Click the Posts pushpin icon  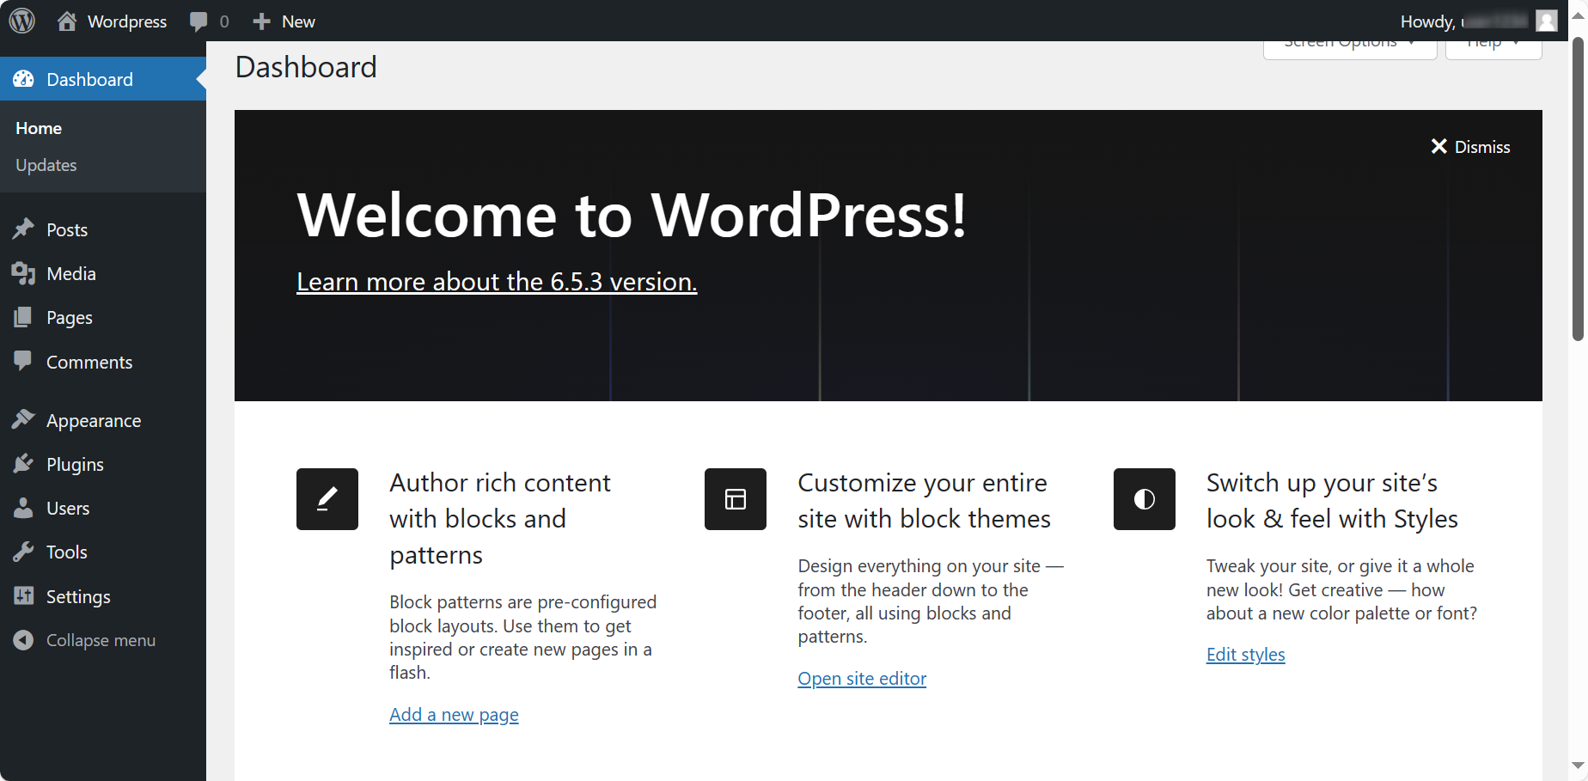tap(24, 229)
